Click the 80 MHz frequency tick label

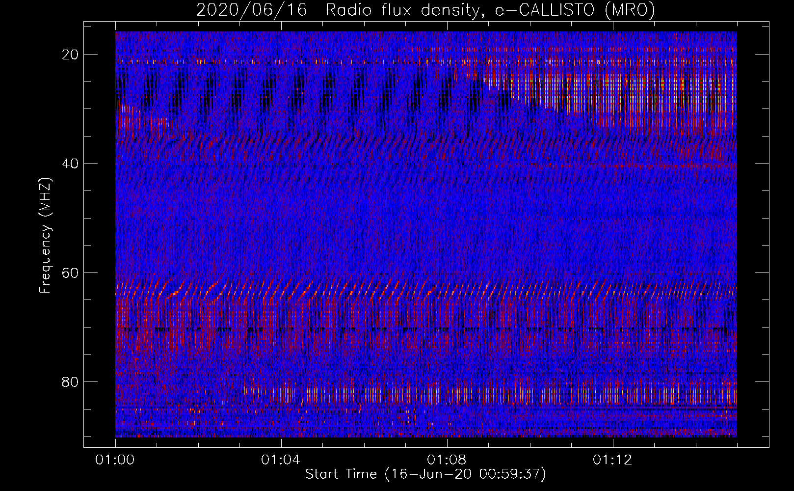[71, 382]
